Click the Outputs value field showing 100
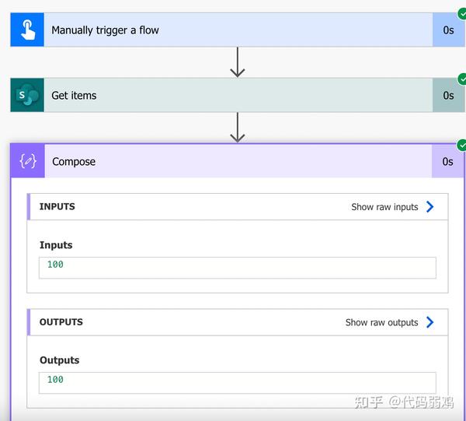 (237, 381)
